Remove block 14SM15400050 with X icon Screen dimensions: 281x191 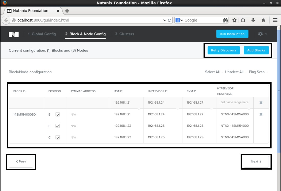pyautogui.click(x=261, y=114)
